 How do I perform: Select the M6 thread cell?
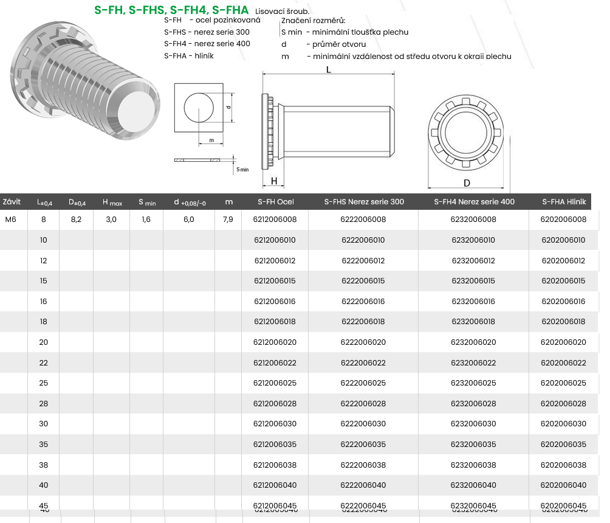pos(11,220)
